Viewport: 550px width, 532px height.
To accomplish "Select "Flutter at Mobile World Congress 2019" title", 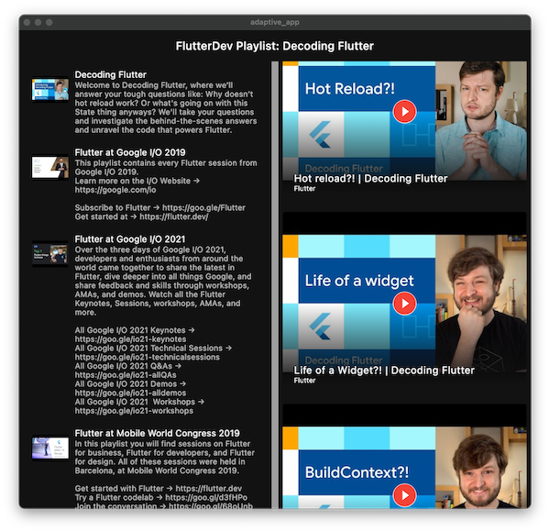I will pyautogui.click(x=157, y=433).
